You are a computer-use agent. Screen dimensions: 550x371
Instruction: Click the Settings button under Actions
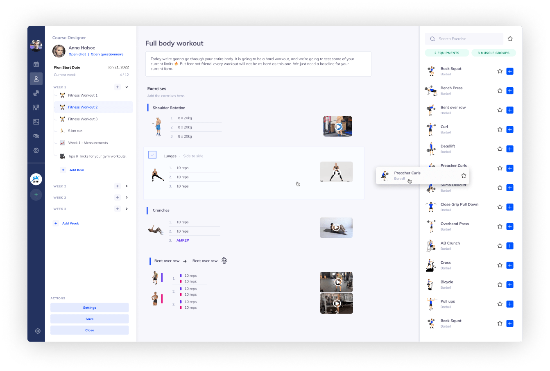pos(90,308)
